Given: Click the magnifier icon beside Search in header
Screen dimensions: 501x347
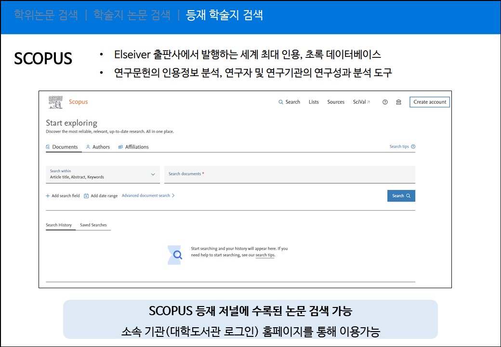Looking at the screenshot, I should 281,102.
